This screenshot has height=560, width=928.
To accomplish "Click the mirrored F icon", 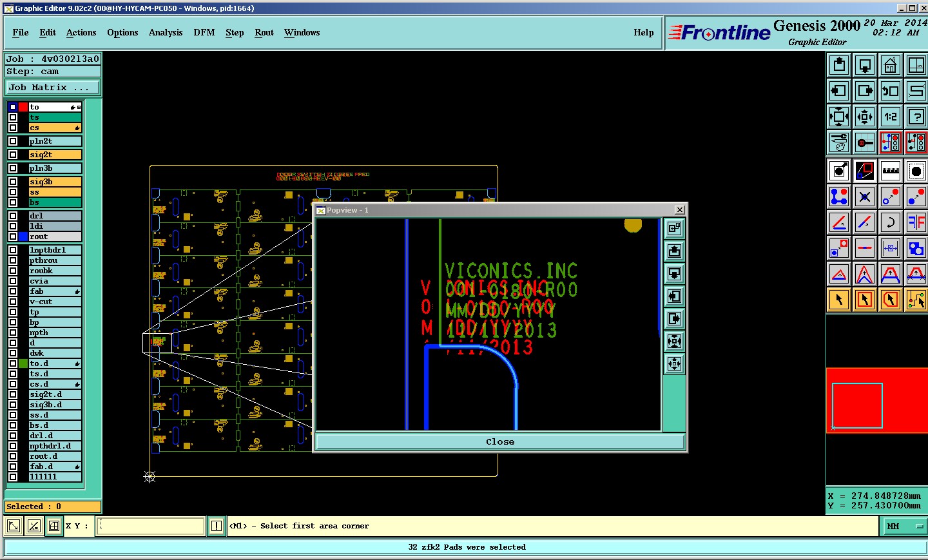I will (x=916, y=222).
